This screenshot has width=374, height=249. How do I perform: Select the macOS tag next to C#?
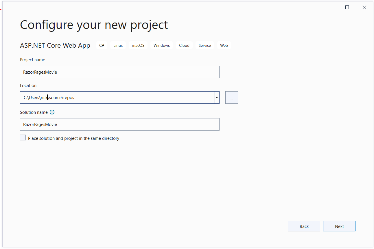(138, 45)
